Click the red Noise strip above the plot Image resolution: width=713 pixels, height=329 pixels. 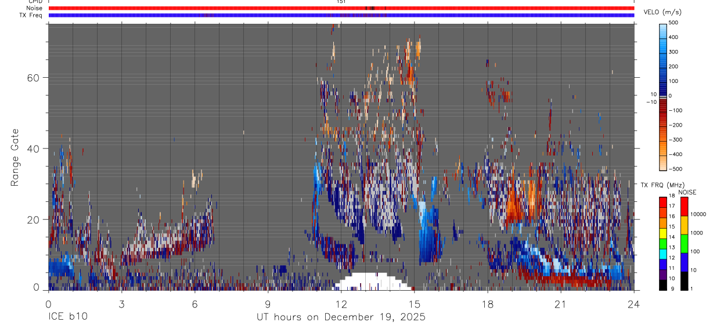pos(341,8)
